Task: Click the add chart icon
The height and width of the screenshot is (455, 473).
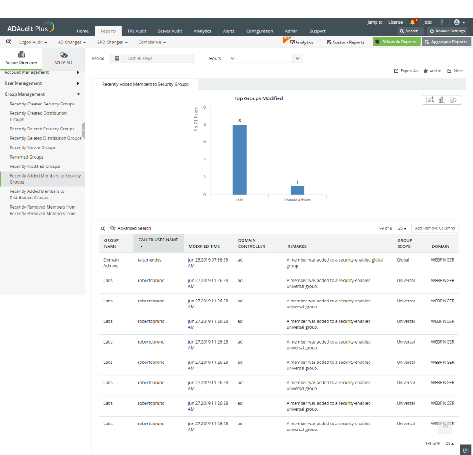Action: tap(430, 100)
